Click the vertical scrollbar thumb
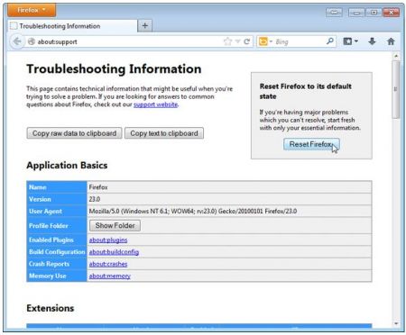 pyautogui.click(x=396, y=89)
